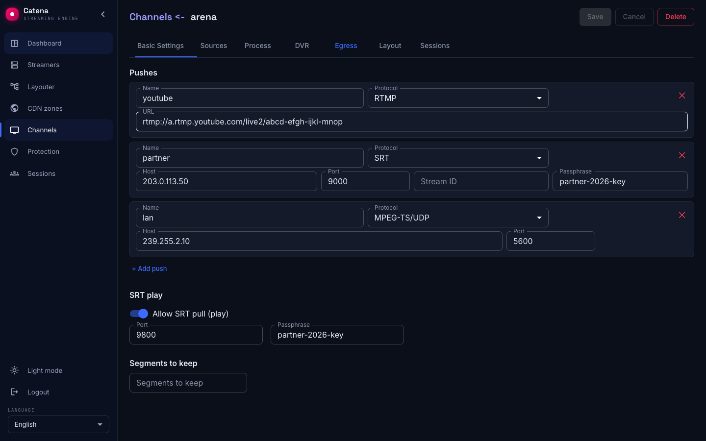Click the CDN zones globe icon
The height and width of the screenshot is (441, 706).
pyautogui.click(x=15, y=108)
